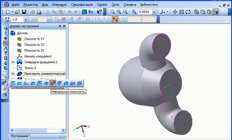Click the Save floppy disk icon
Viewport: 232px width, 140px height.
pyautogui.click(x=24, y=12)
